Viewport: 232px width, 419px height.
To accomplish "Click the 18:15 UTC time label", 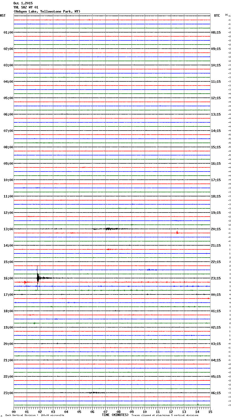I will point(216,196).
